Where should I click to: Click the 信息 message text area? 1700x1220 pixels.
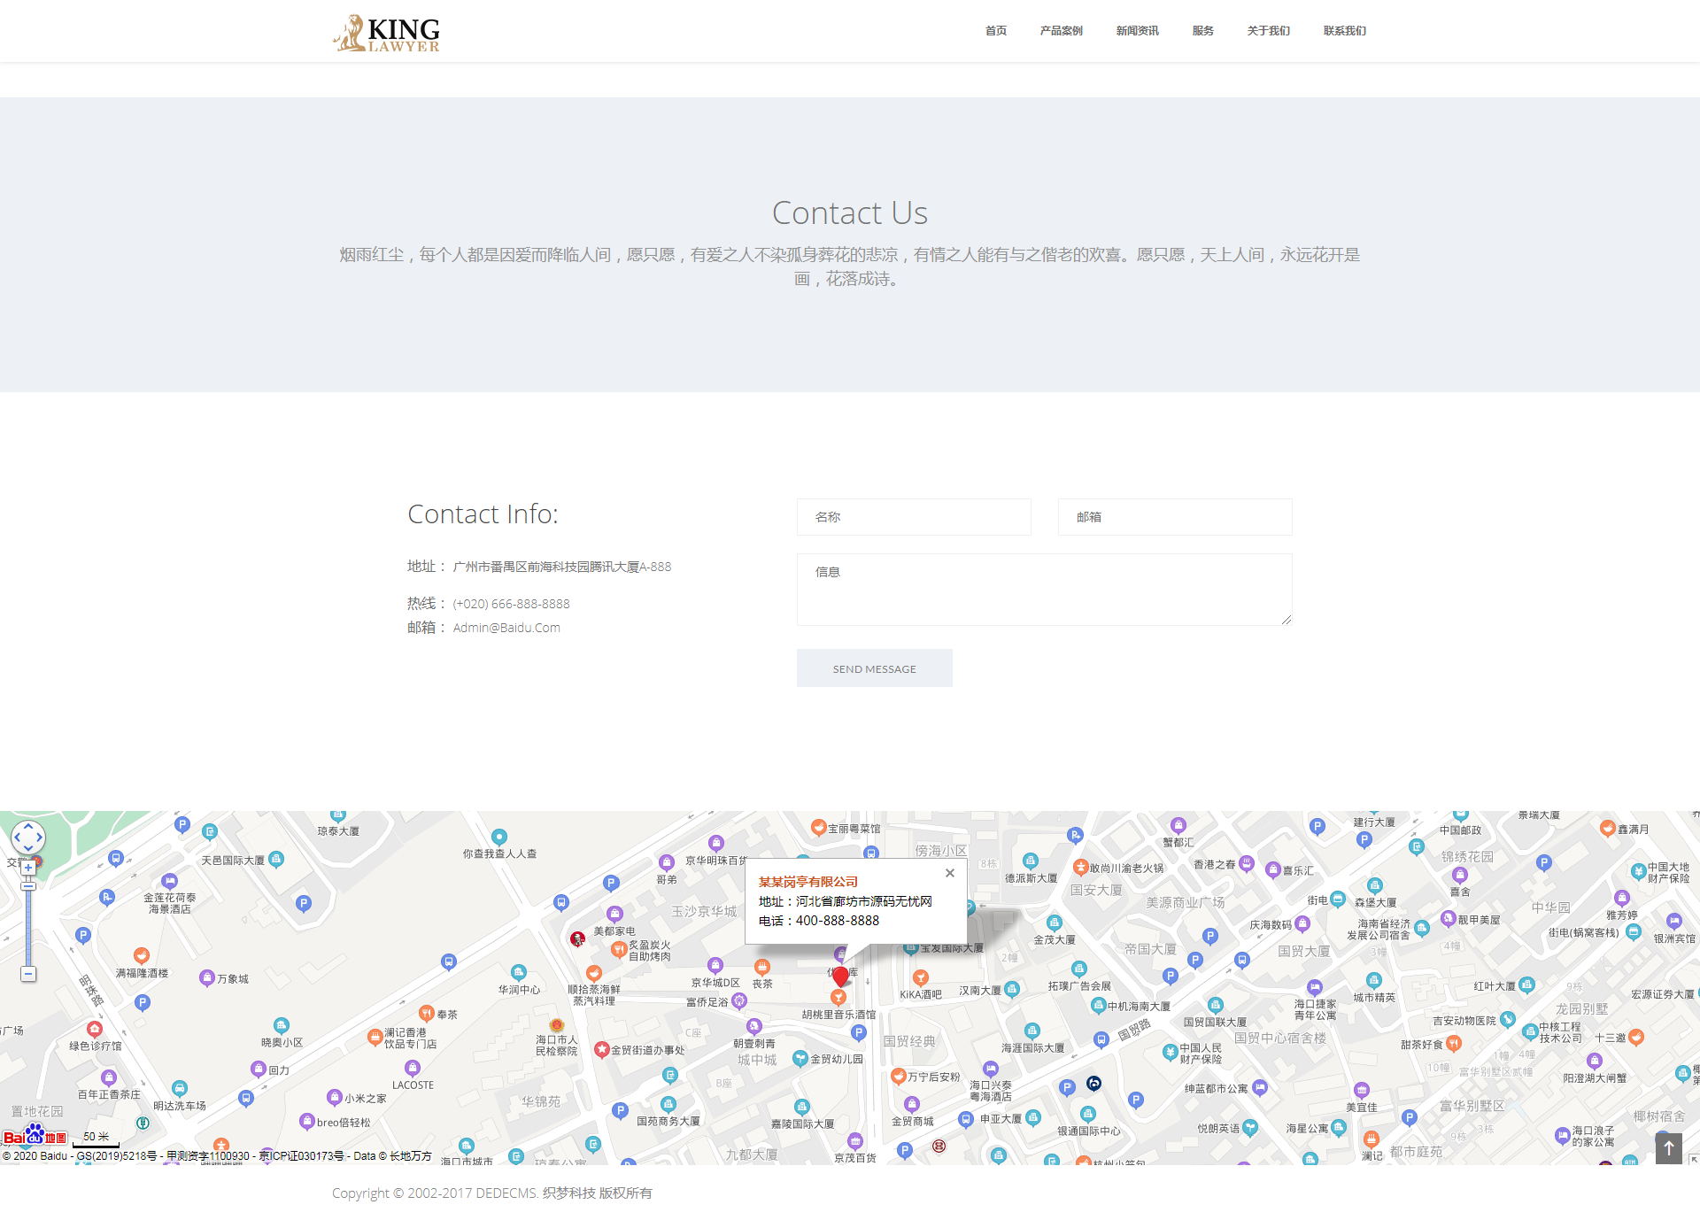coord(1044,590)
